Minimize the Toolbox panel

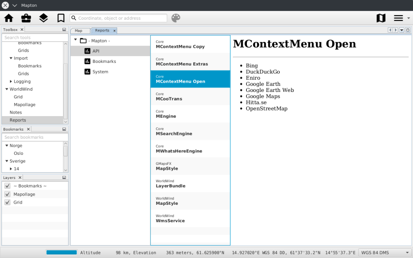point(64,30)
